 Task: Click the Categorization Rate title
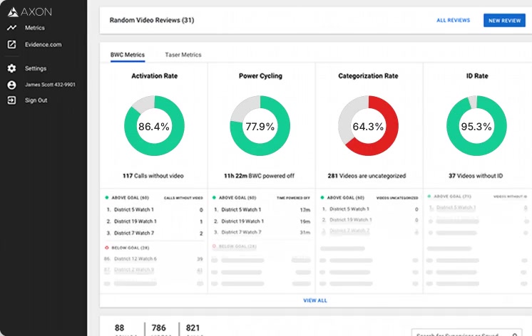pos(368,76)
